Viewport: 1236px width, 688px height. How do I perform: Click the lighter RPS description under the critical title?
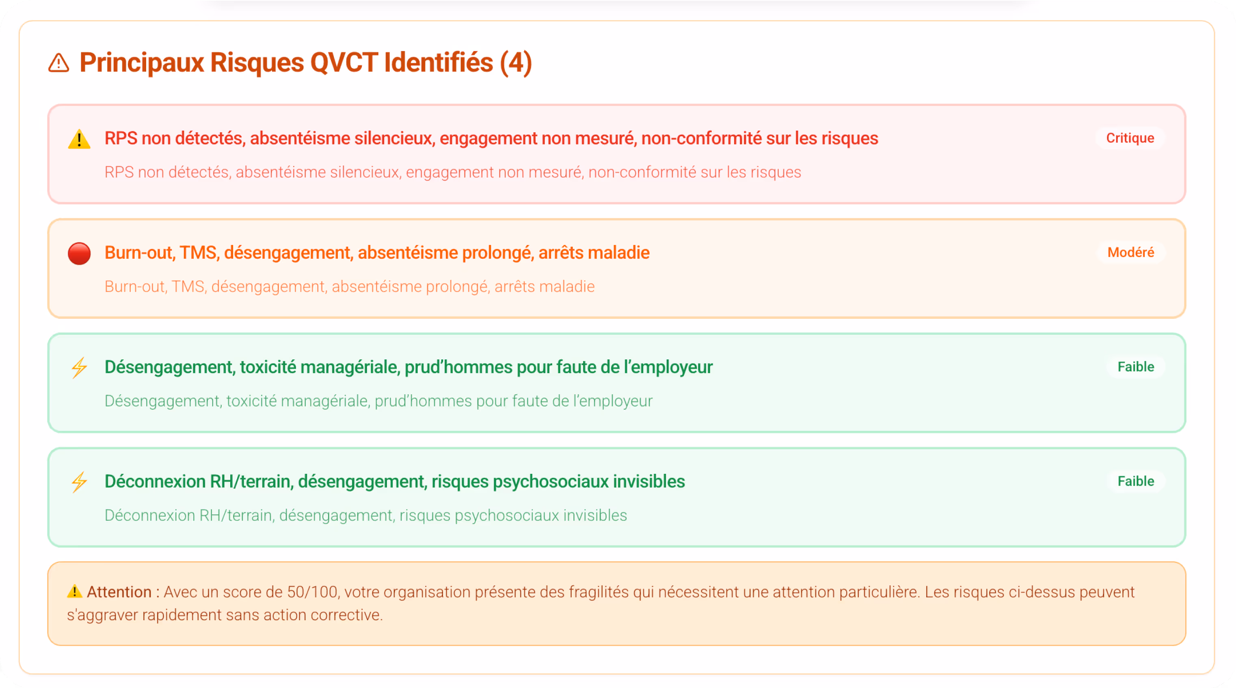[452, 172]
